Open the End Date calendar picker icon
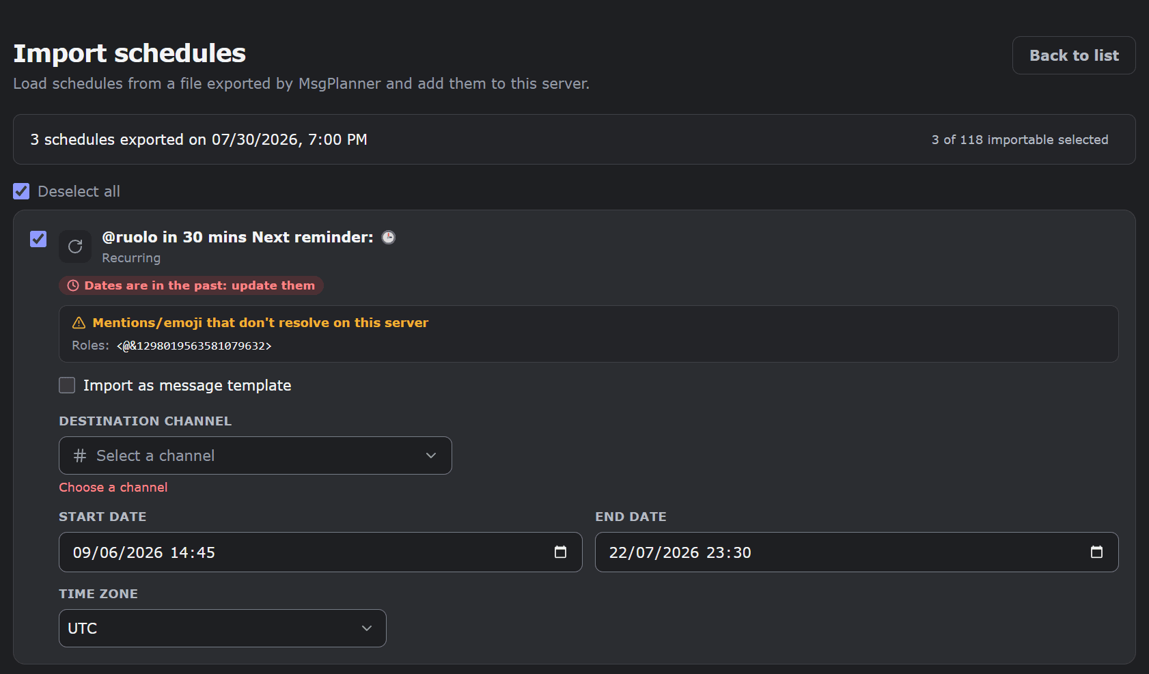 click(x=1096, y=552)
